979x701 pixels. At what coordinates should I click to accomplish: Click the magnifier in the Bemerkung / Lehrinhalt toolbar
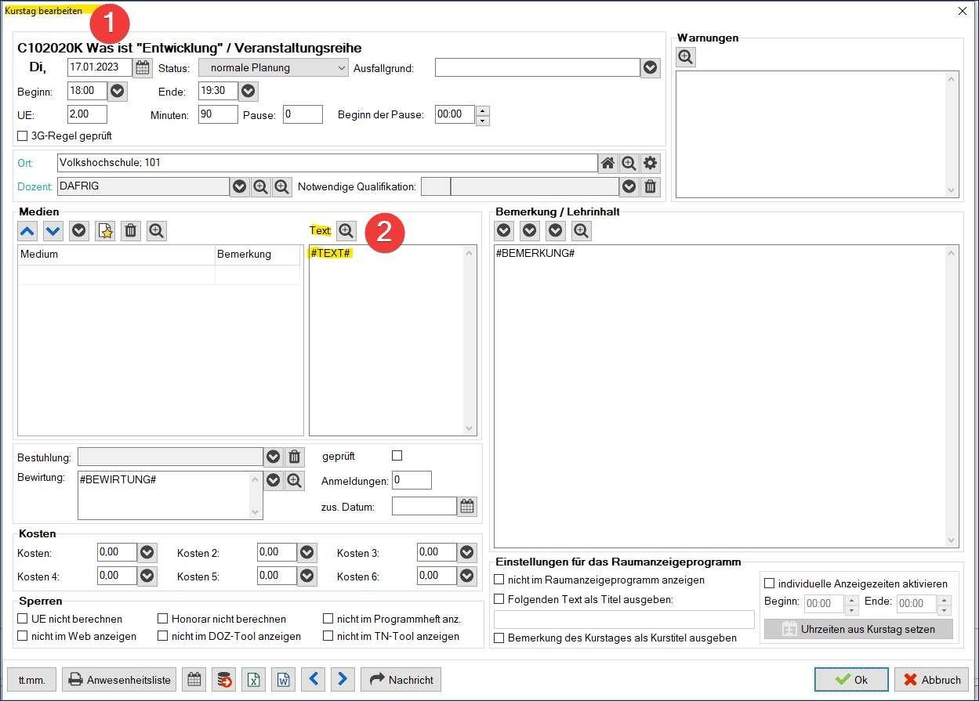click(582, 231)
